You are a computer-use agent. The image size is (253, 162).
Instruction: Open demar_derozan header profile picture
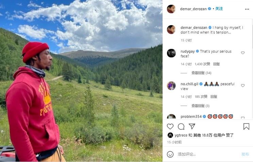tap(171, 9)
